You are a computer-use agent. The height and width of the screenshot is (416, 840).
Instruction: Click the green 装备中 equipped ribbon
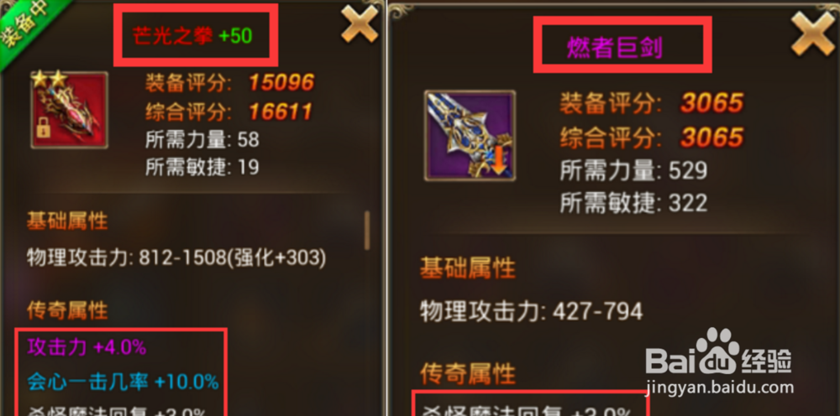coord(27,23)
